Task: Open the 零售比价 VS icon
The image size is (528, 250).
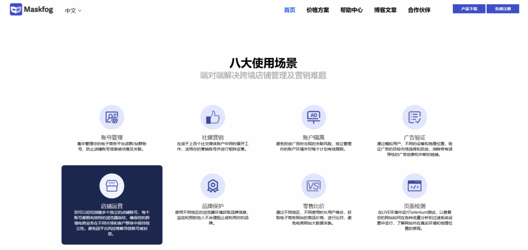Action: [x=314, y=186]
